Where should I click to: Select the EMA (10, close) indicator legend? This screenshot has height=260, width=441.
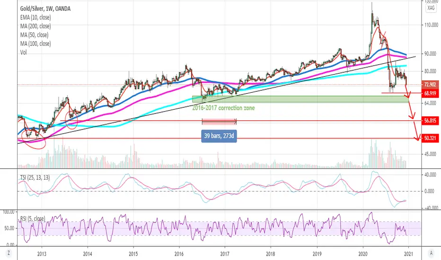35,17
